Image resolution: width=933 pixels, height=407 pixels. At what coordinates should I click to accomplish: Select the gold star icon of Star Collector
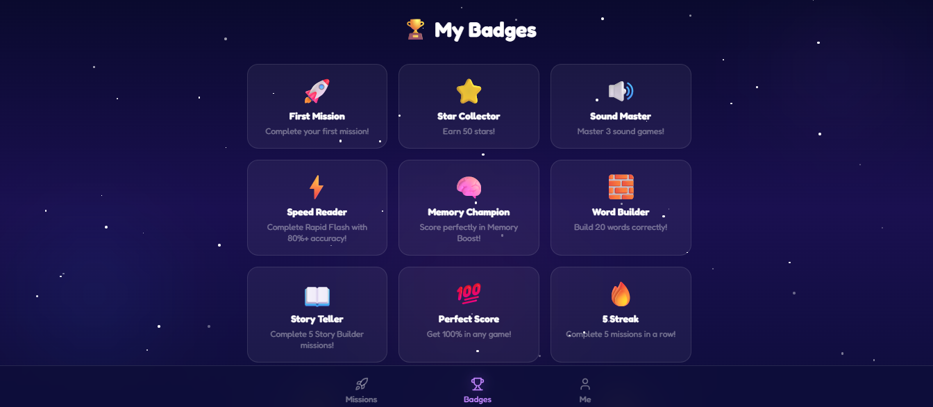469,91
